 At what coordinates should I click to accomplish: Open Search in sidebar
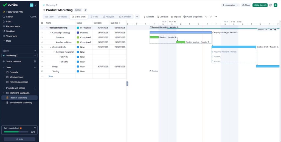[10, 17]
